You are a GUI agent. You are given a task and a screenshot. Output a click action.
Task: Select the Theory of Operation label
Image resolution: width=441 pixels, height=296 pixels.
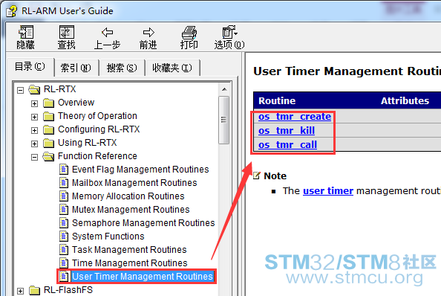tap(97, 116)
